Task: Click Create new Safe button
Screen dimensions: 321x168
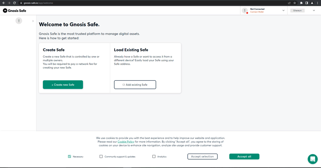Action: 63,85
